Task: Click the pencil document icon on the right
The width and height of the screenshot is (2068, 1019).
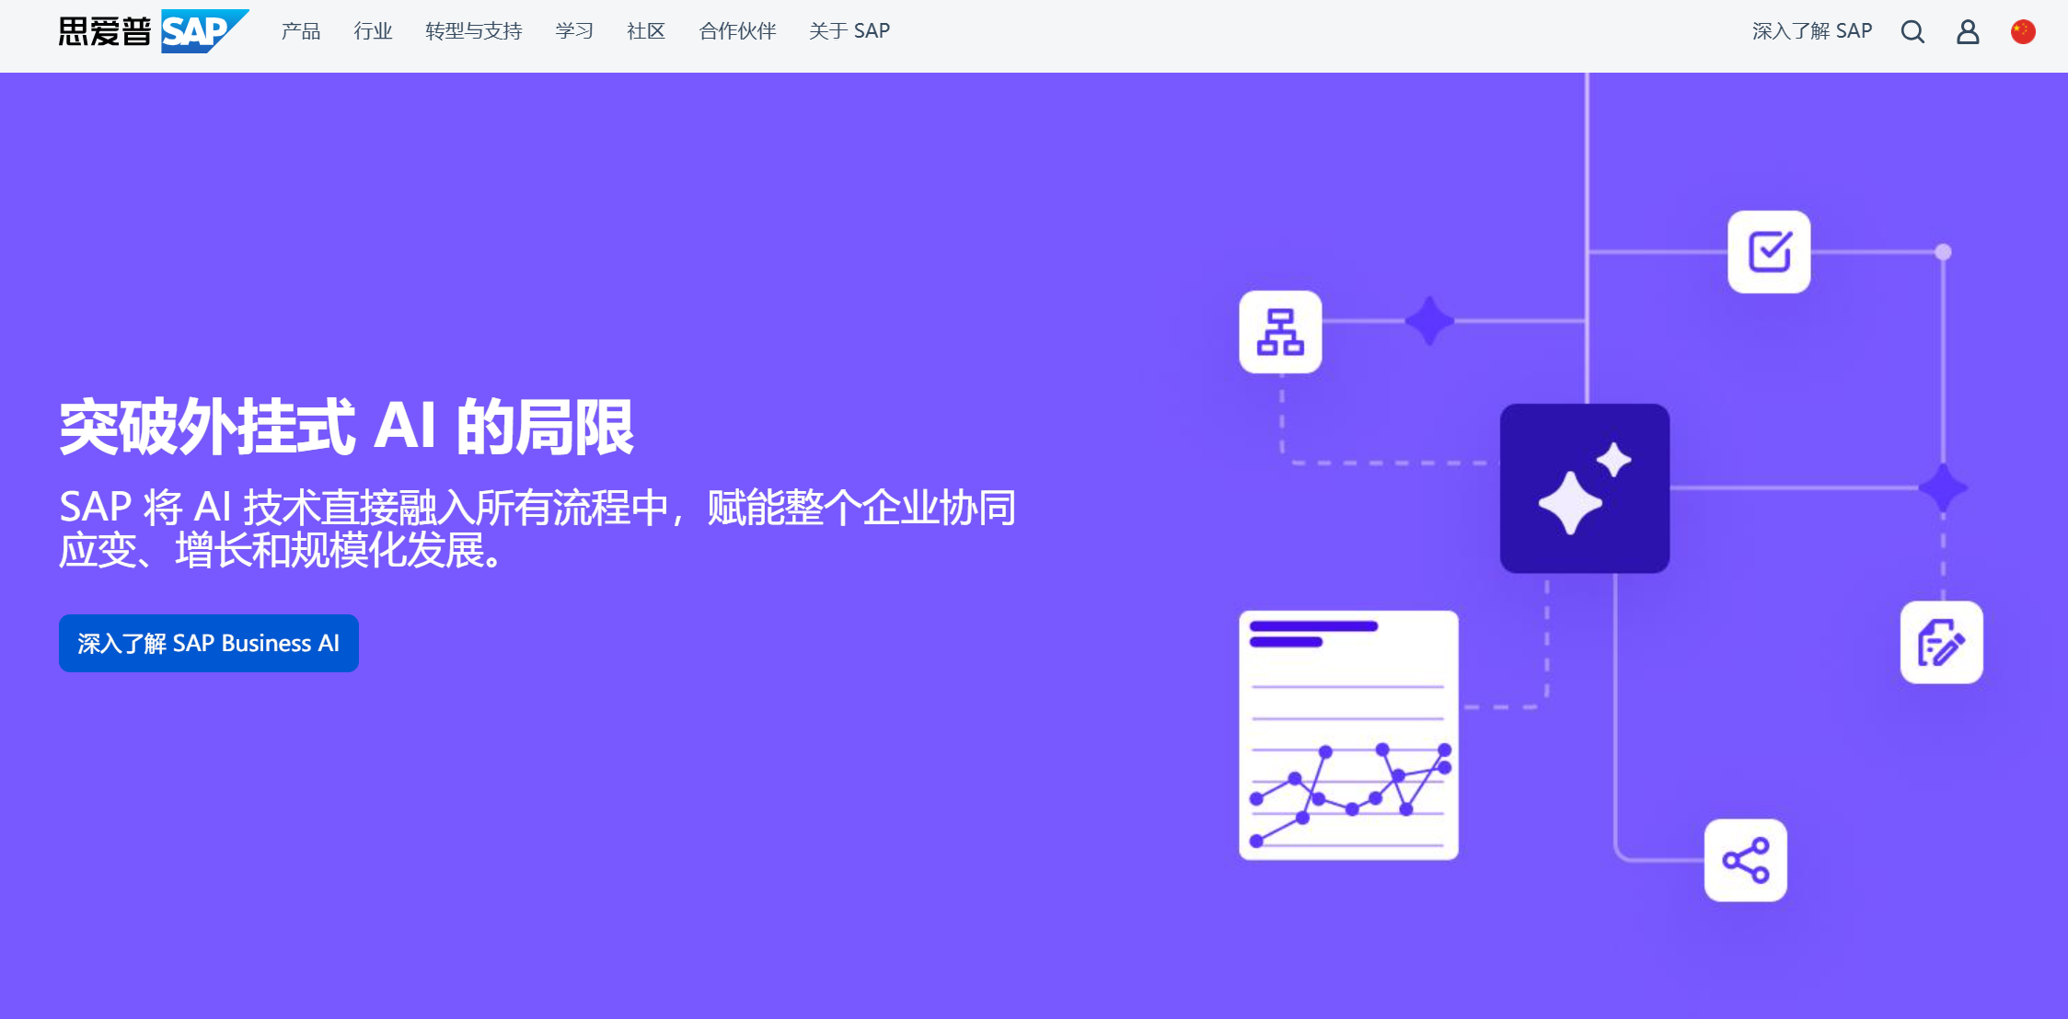Action: 1942,643
